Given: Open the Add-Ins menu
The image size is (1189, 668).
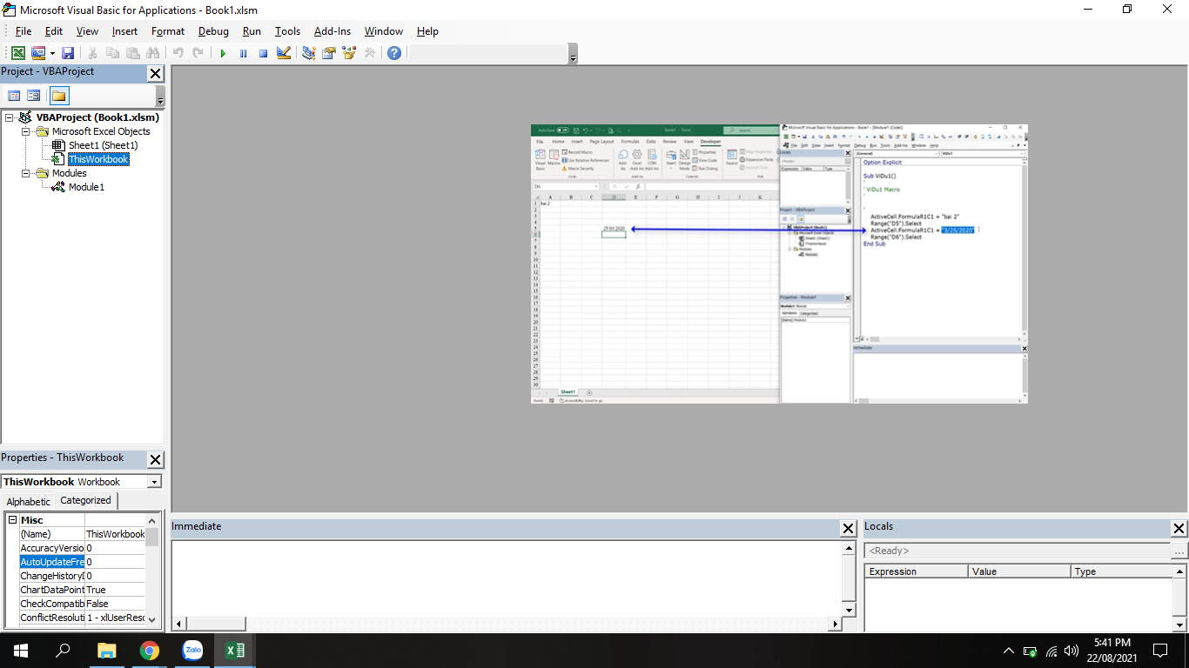Looking at the screenshot, I should (x=333, y=31).
